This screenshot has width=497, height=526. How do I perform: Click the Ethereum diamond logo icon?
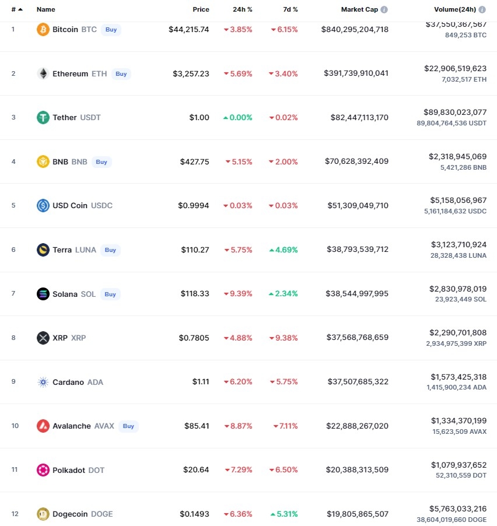pos(43,73)
